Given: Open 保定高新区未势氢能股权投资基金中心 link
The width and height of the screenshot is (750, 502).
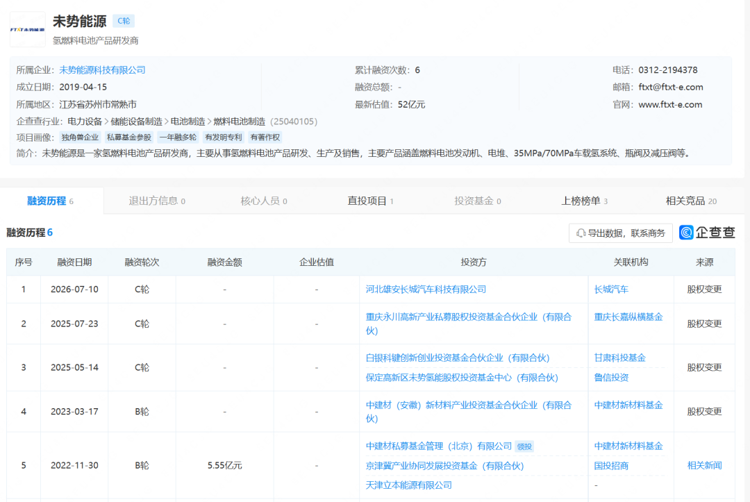Looking at the screenshot, I should coord(462,377).
